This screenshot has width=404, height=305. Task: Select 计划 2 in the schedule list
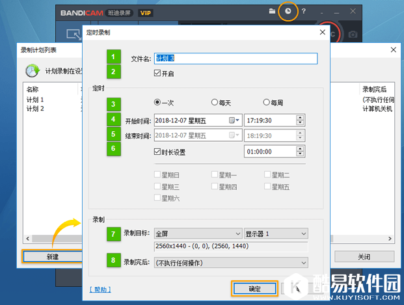pos(35,109)
